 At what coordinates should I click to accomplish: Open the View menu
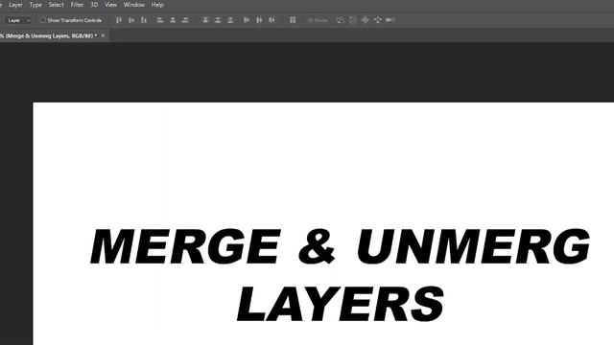point(111,5)
